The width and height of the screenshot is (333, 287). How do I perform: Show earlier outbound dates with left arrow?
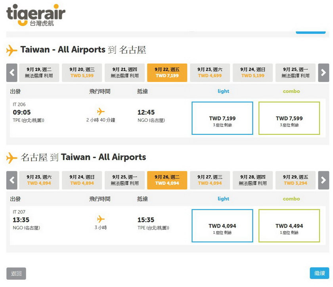pos(11,73)
